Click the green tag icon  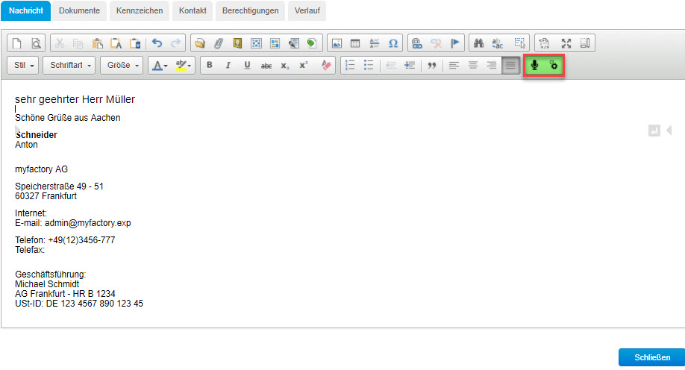point(311,43)
